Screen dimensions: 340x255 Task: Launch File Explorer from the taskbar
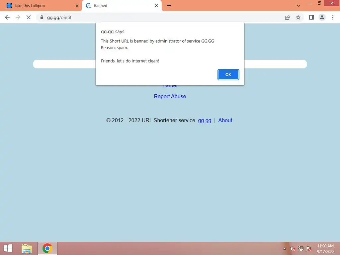coord(27,248)
